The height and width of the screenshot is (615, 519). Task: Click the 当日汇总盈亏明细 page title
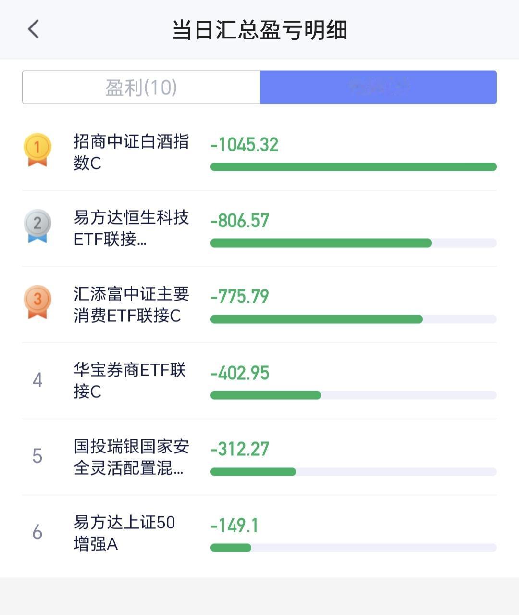[259, 30]
